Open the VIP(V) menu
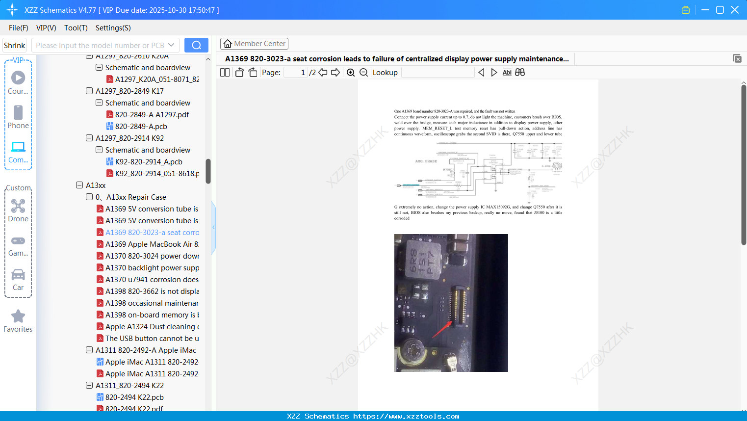 click(46, 28)
